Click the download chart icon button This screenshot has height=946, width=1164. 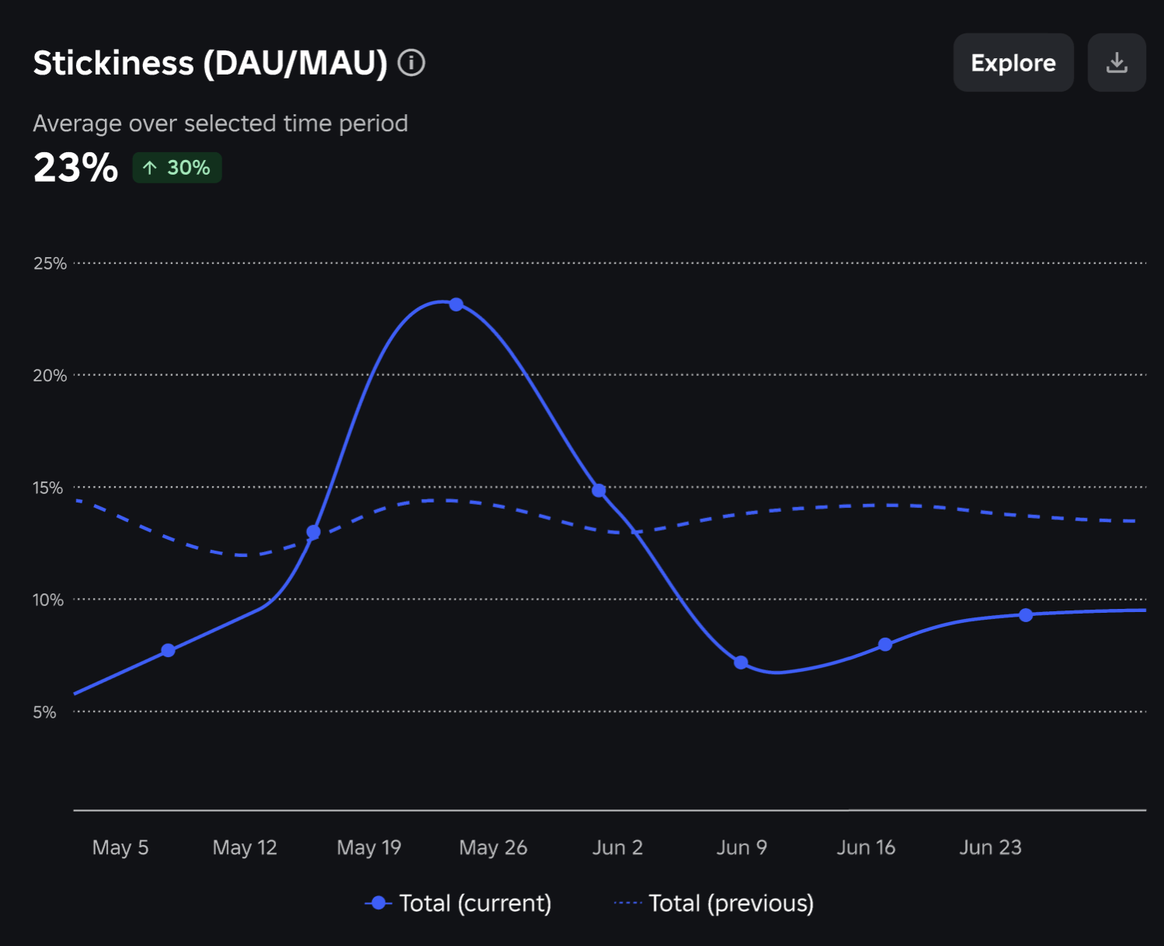[x=1117, y=63]
